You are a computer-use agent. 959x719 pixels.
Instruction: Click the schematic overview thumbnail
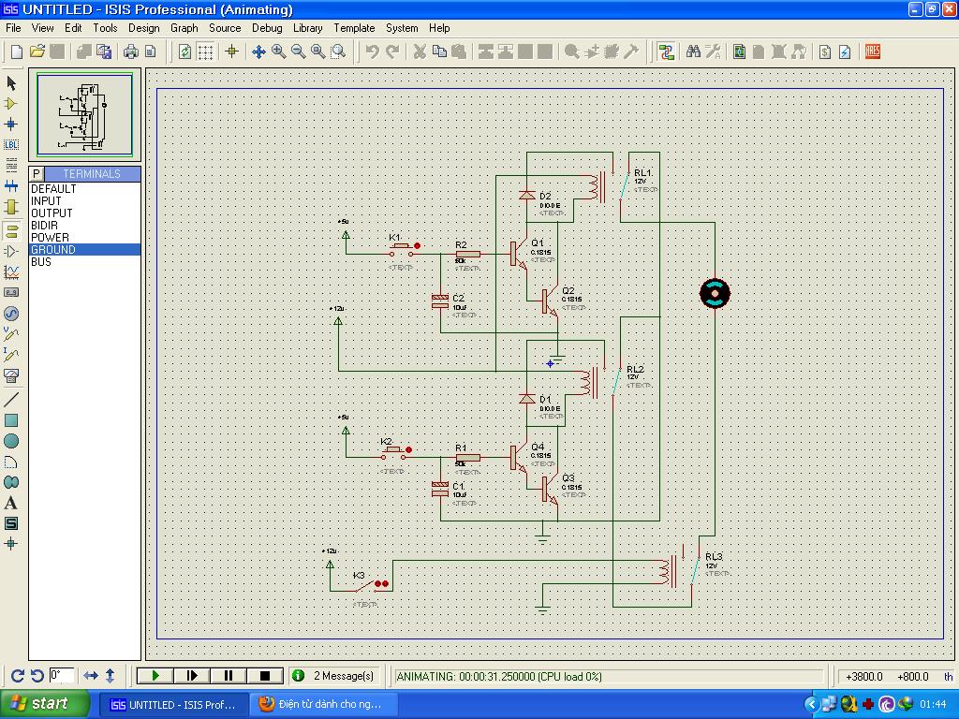tap(85, 115)
